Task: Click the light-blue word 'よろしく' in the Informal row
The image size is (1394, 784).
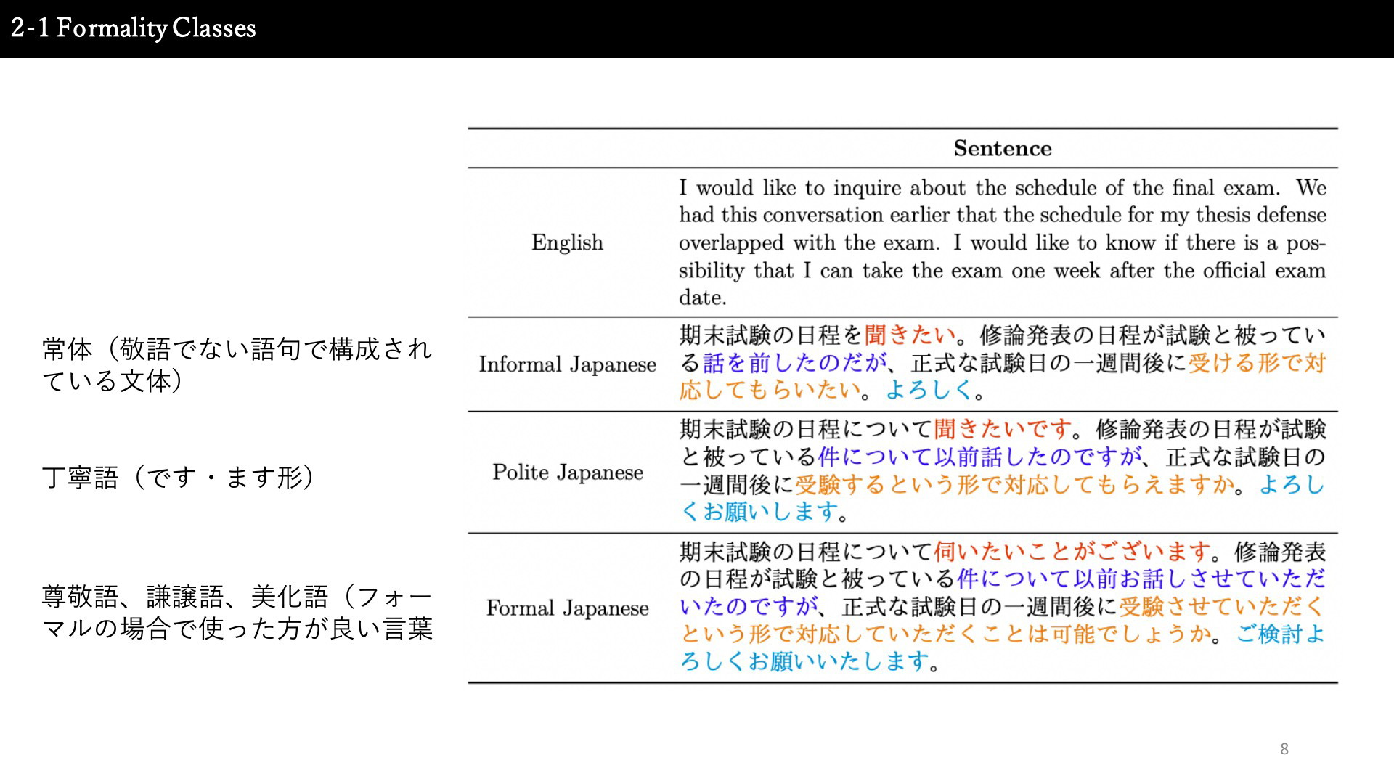Action: tap(929, 391)
